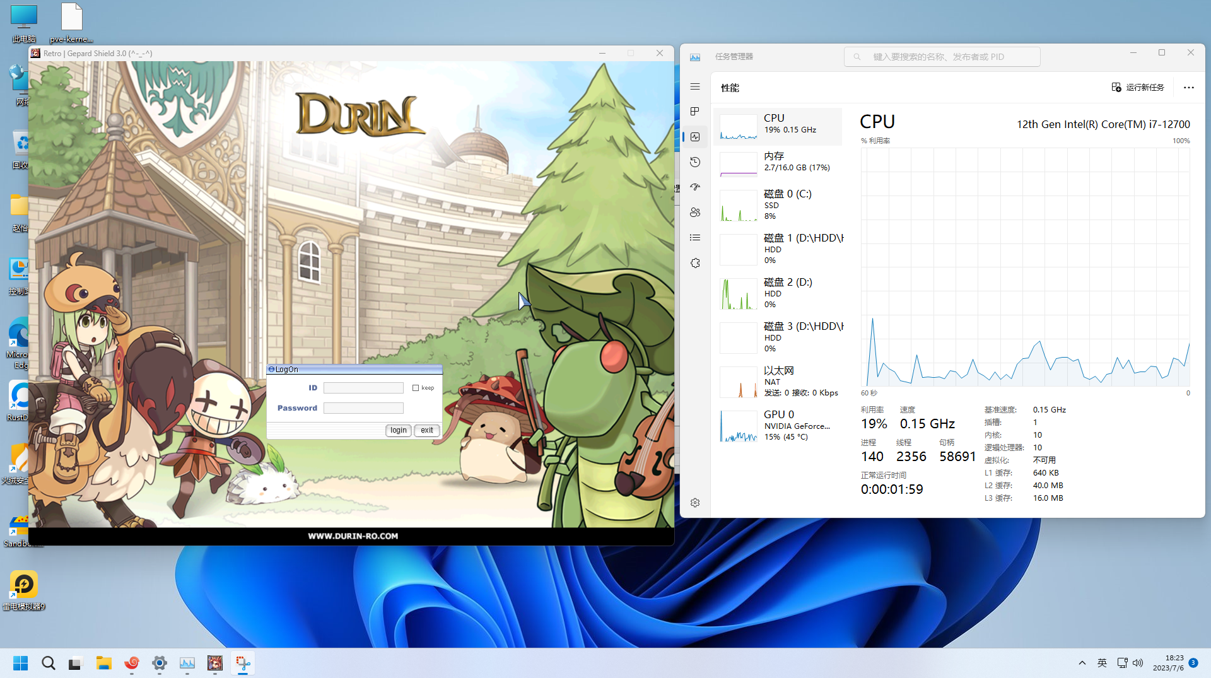
Task: Select the Performance panel icon
Action: (694, 137)
